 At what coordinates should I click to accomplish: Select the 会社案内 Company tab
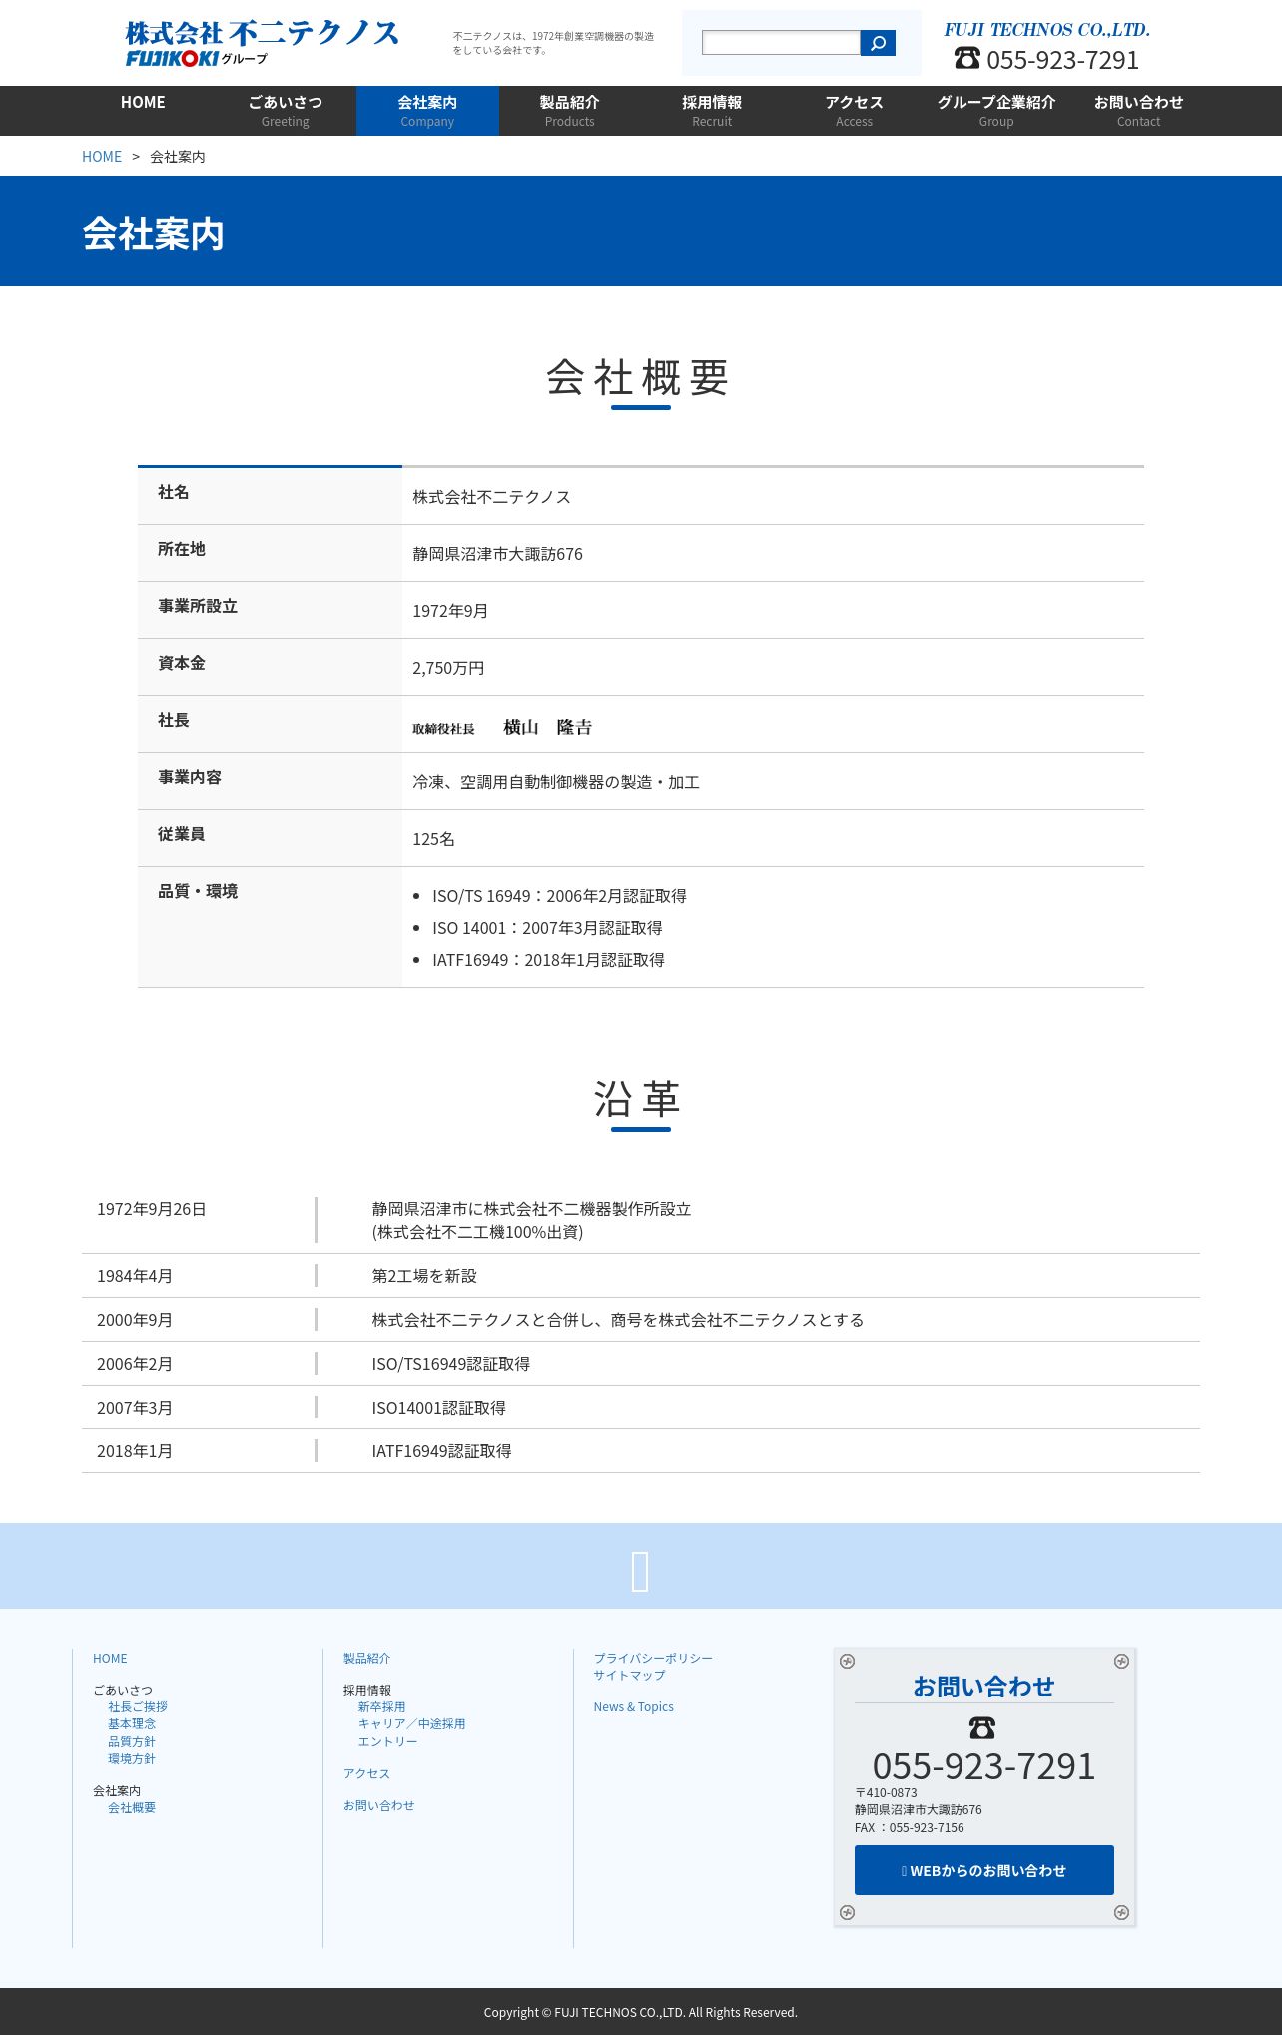(x=427, y=111)
